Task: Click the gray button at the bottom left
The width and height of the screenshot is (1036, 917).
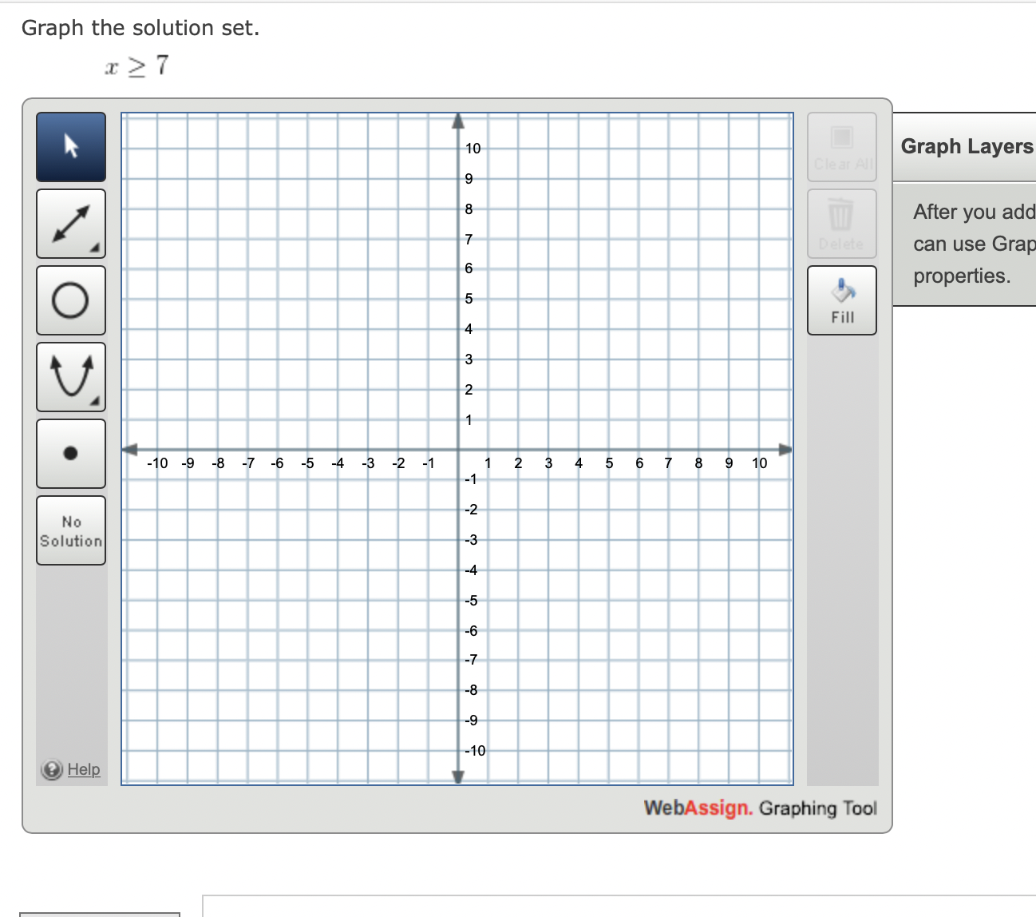Action: click(101, 913)
